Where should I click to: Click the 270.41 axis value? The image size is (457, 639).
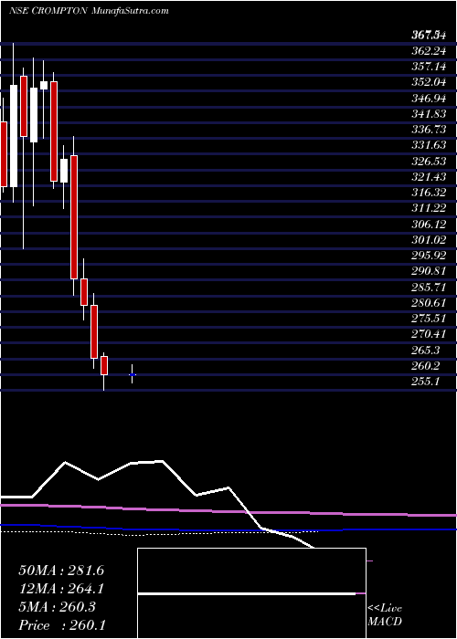[428, 335]
